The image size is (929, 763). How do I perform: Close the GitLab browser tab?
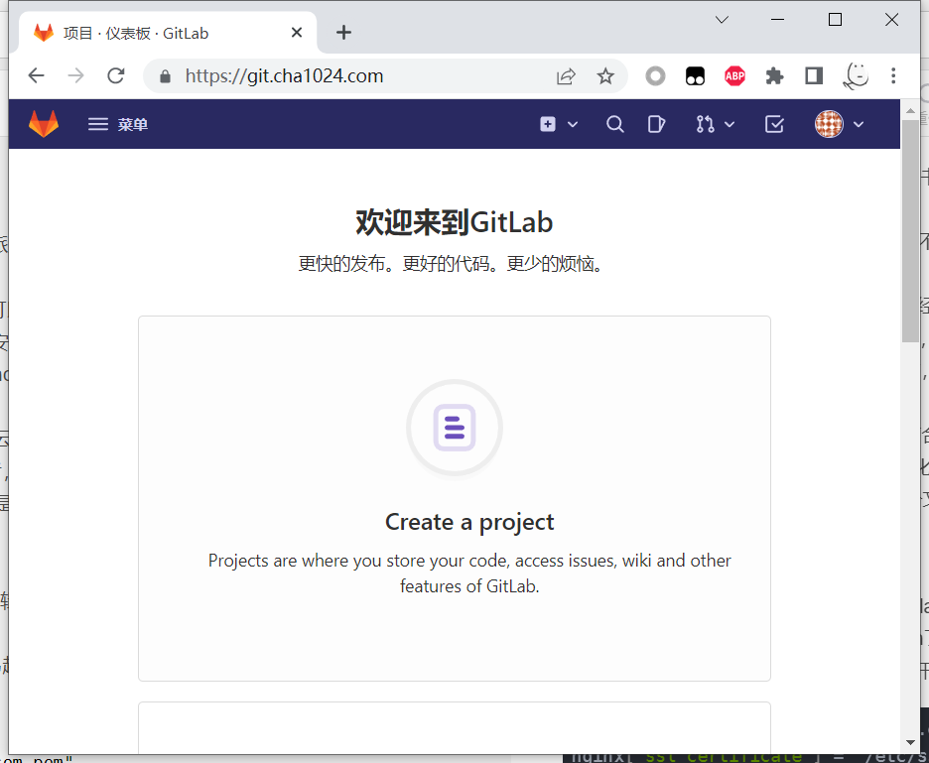[297, 33]
